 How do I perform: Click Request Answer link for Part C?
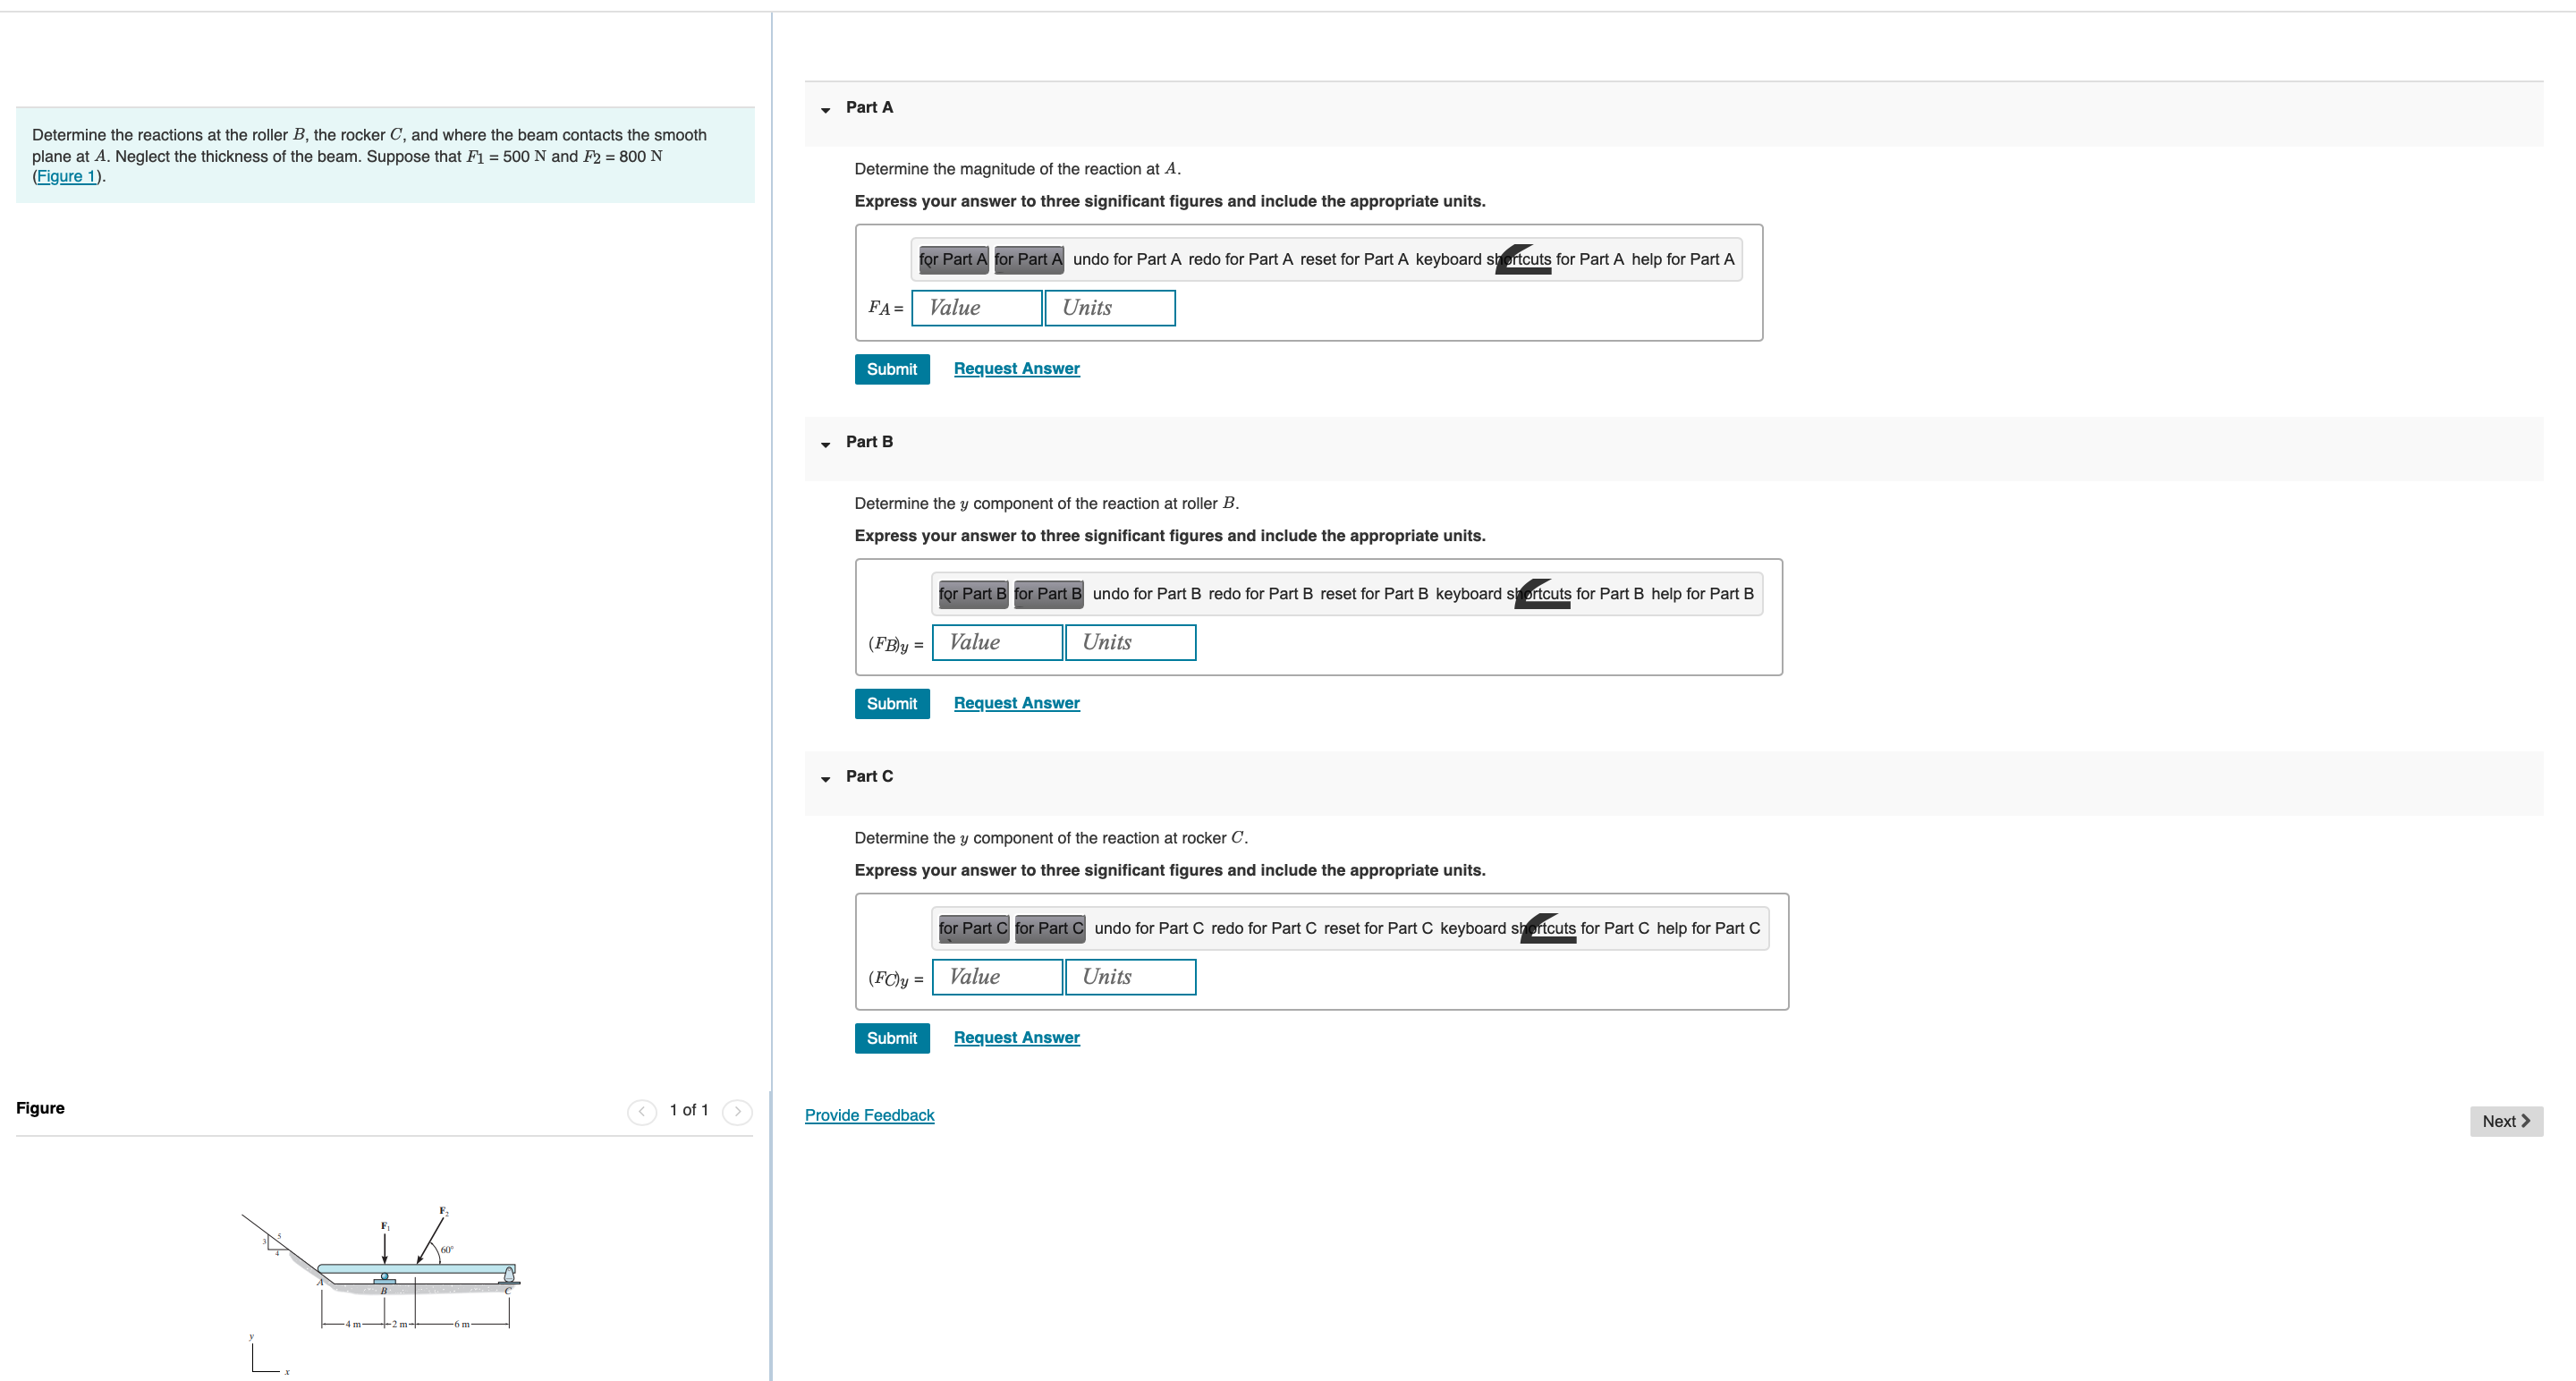point(1015,1037)
